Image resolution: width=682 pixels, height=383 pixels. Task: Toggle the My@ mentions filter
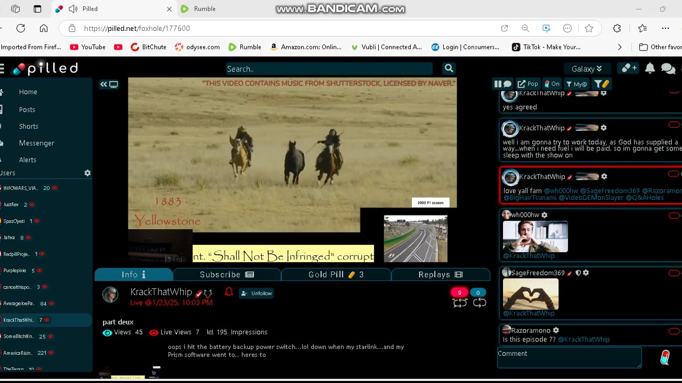[577, 84]
